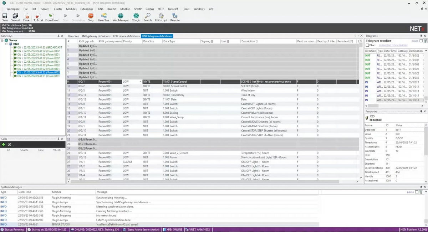428x232 pixels.
Task: Select the DataType property row
Action: 394,130
